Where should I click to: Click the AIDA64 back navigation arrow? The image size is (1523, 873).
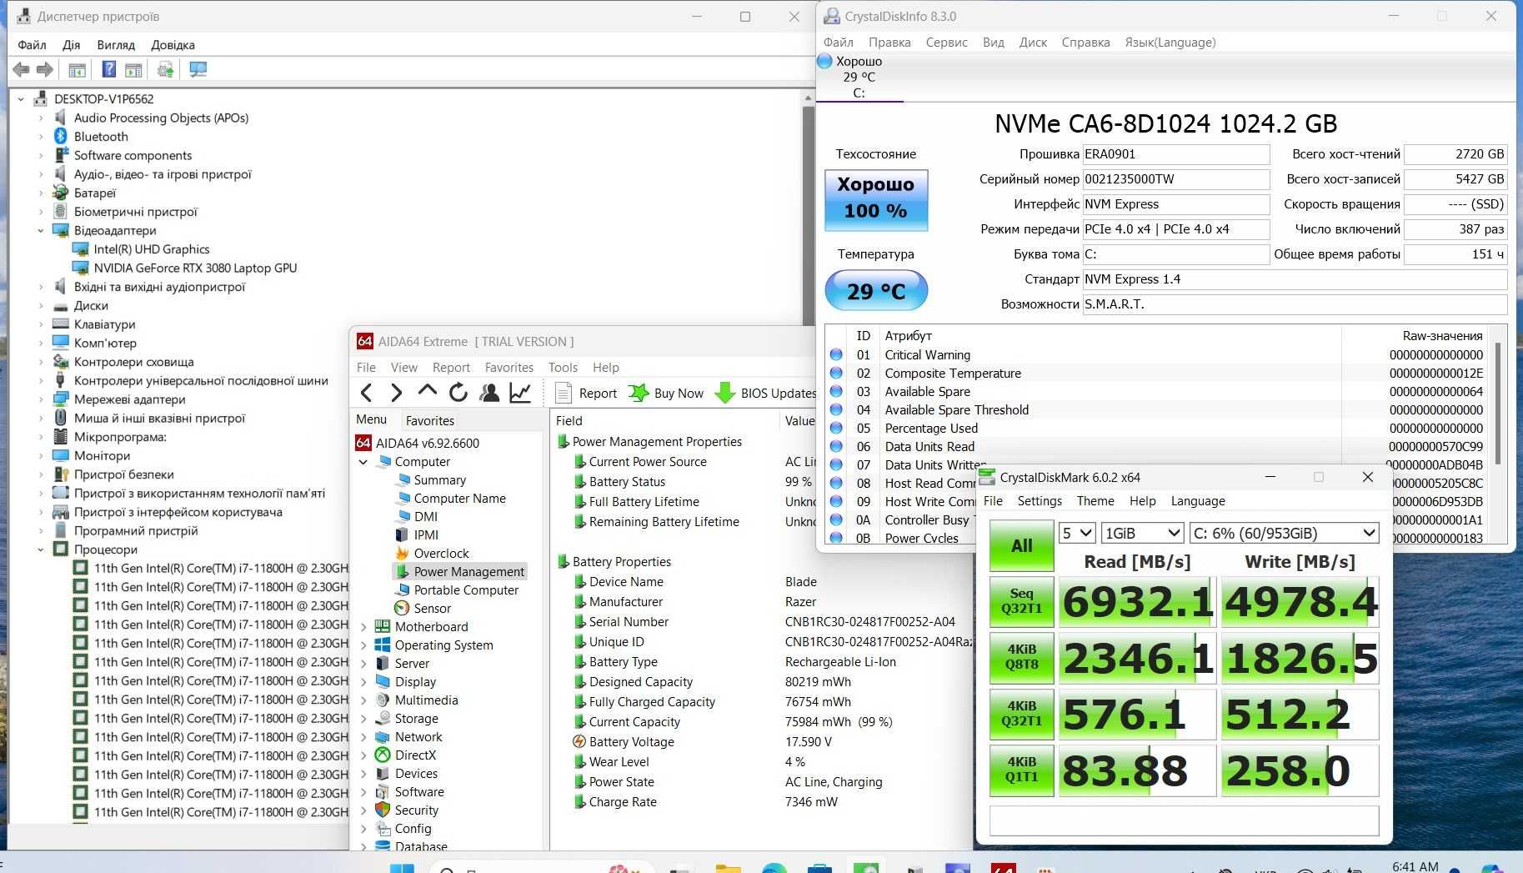(x=367, y=393)
